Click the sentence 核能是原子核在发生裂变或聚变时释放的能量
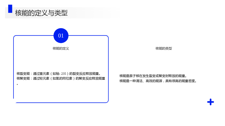The width and height of the screenshot is (225, 126). [153, 76]
